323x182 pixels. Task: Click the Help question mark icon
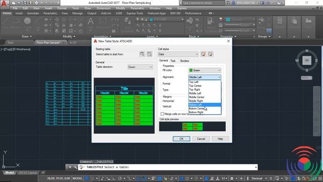click(279, 3)
